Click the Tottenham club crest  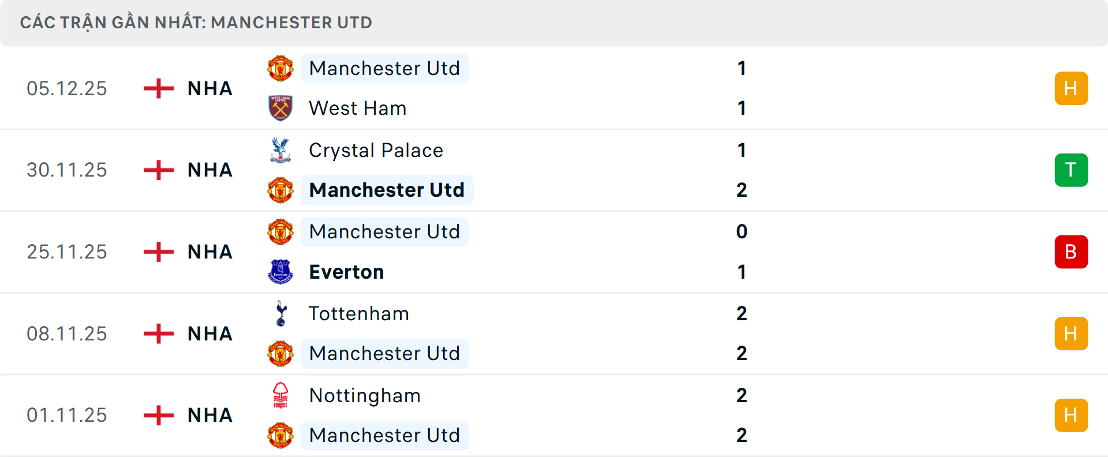click(281, 313)
